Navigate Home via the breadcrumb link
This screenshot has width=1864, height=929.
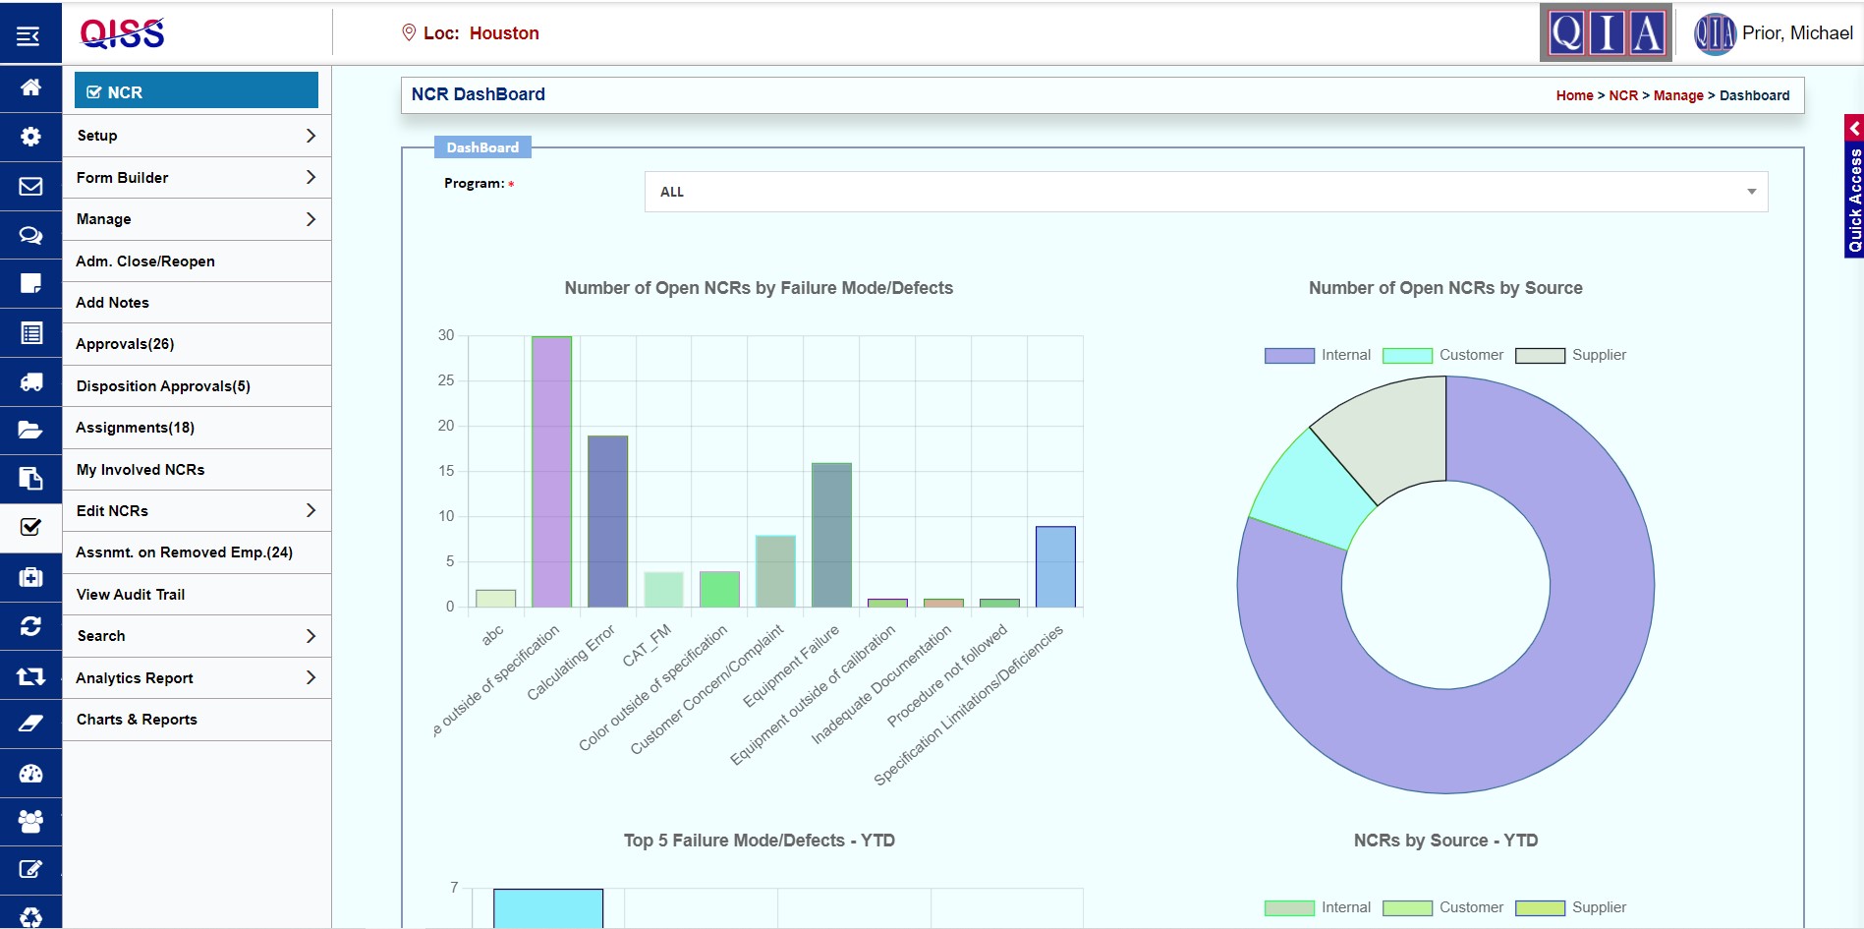pyautogui.click(x=1573, y=95)
